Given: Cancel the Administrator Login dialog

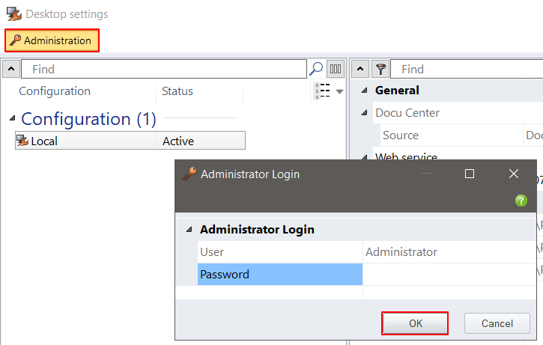Looking at the screenshot, I should coord(497,323).
